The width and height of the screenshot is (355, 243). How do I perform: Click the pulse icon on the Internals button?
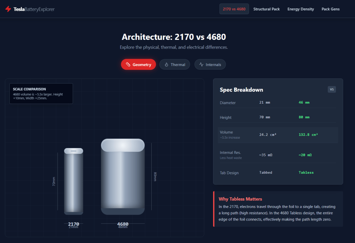201,64
